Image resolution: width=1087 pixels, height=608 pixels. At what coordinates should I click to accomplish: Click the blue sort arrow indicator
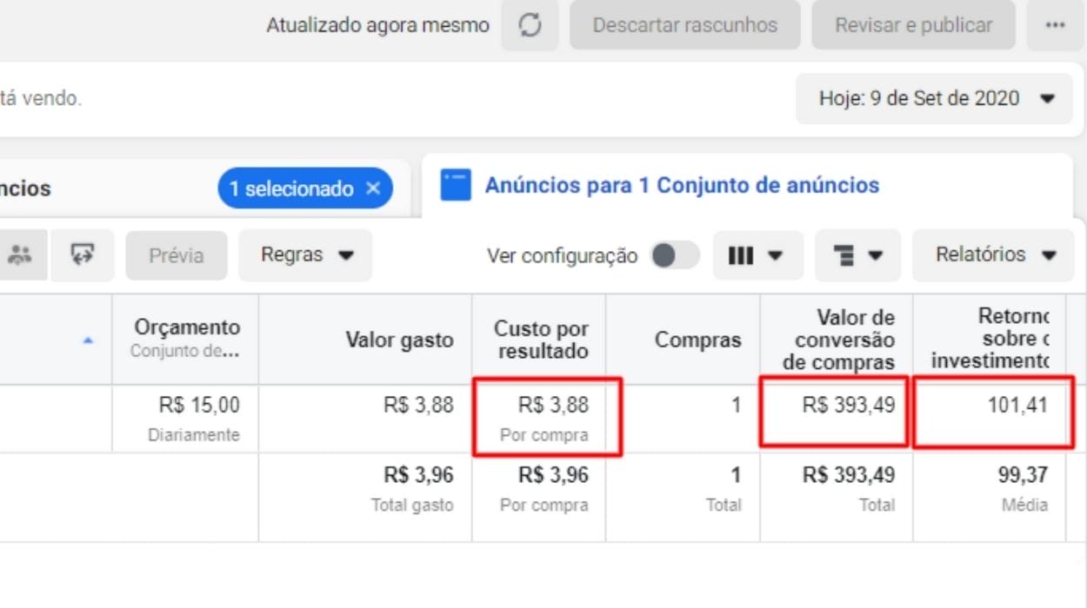coord(88,340)
